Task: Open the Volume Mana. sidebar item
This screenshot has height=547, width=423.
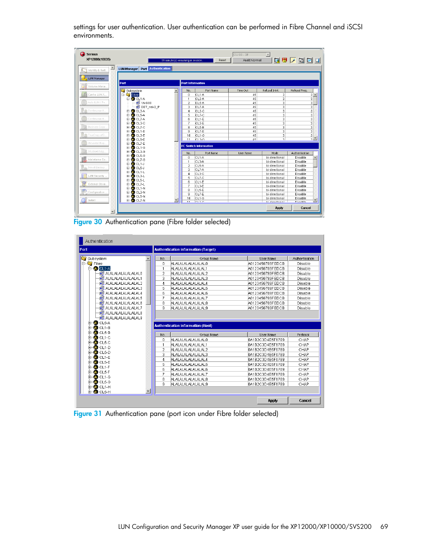Action: (x=94, y=86)
